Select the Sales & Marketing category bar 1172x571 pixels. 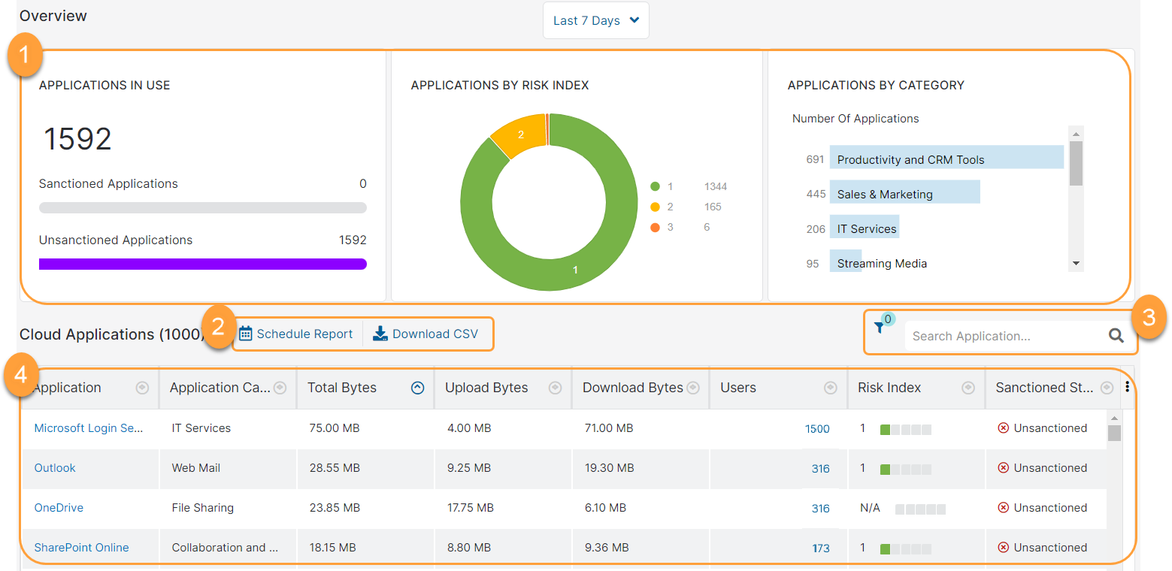click(904, 193)
